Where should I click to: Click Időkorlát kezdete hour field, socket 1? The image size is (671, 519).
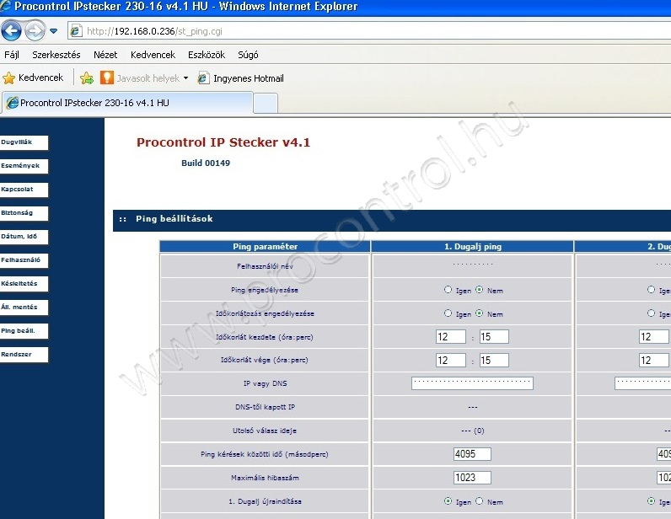point(451,337)
